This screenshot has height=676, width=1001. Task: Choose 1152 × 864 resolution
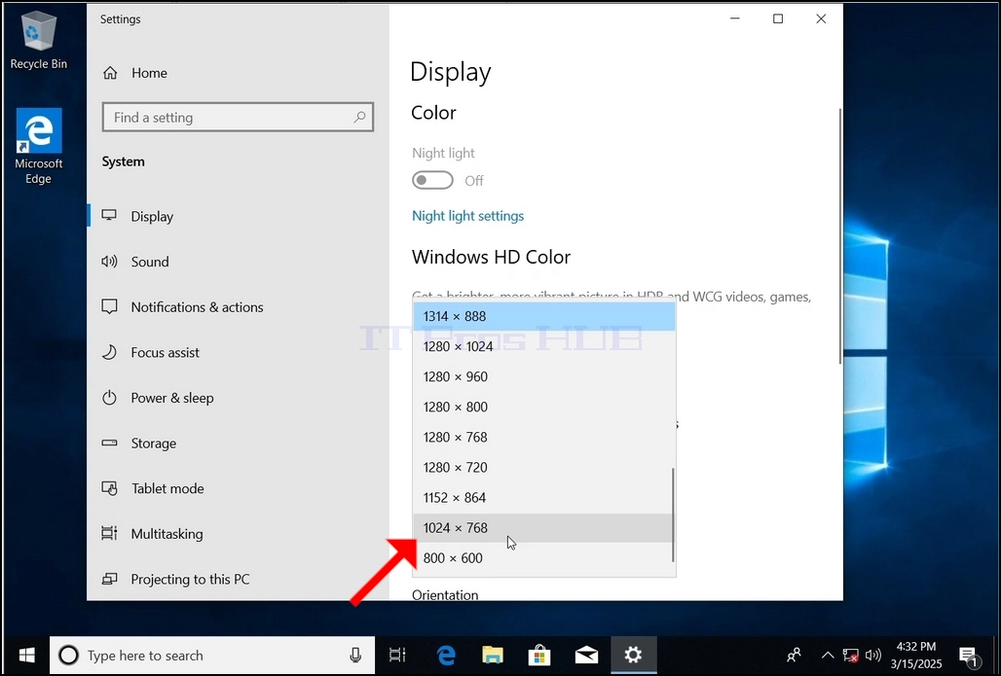click(544, 497)
